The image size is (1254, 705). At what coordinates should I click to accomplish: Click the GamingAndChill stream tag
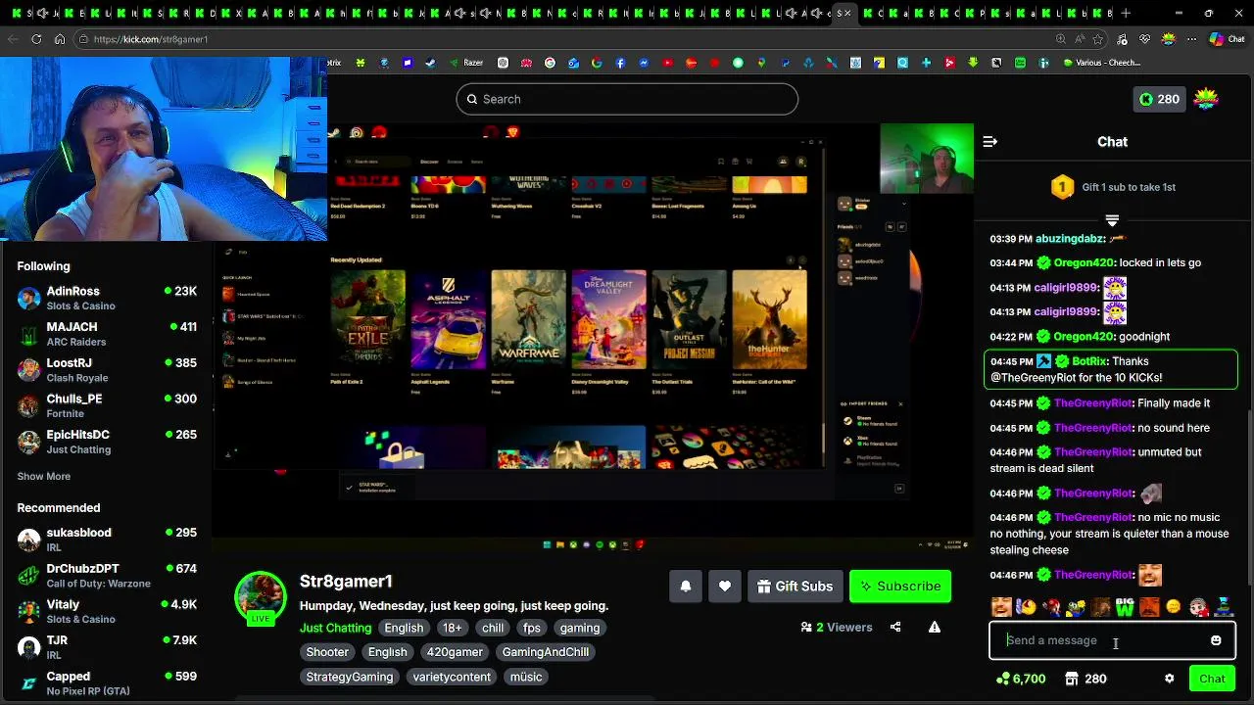[546, 652]
